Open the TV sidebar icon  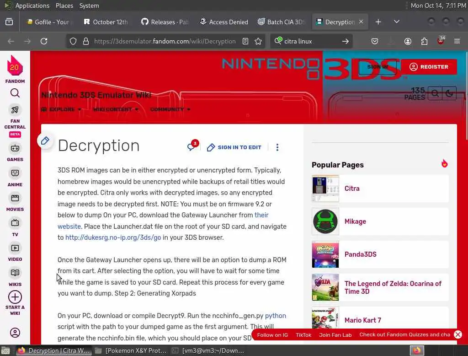pyautogui.click(x=15, y=223)
